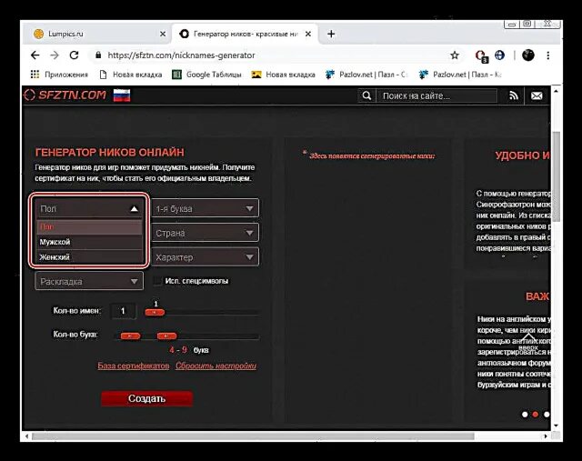Open the globe extension icon
582x461 pixels.
[499, 55]
